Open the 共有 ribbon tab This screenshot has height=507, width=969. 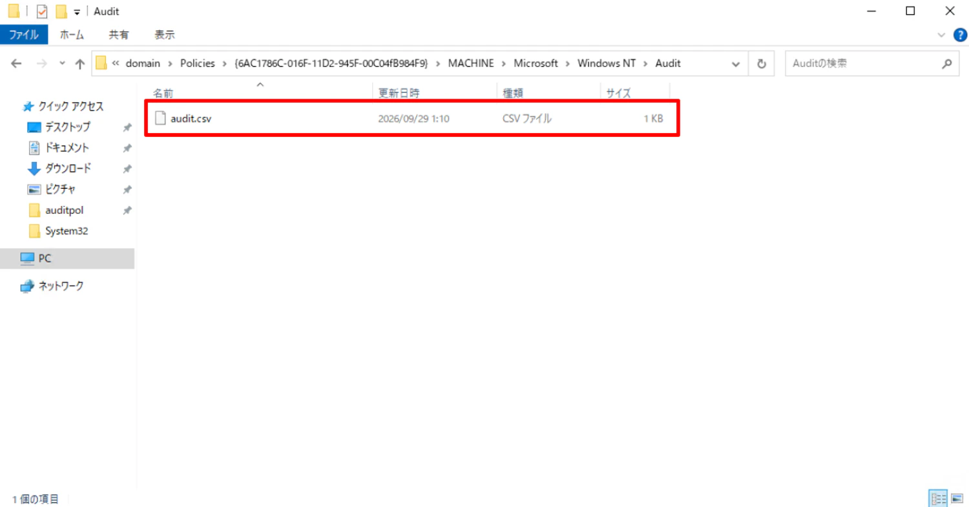(118, 34)
